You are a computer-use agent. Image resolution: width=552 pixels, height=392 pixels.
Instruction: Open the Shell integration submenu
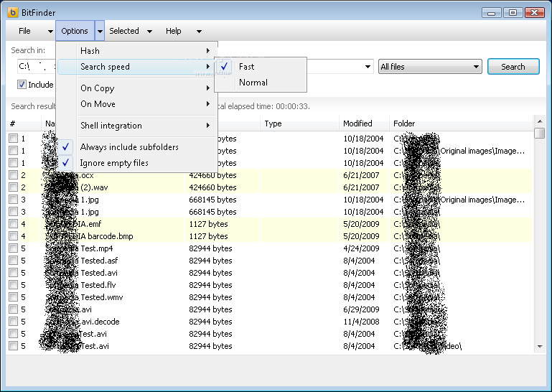(137, 126)
